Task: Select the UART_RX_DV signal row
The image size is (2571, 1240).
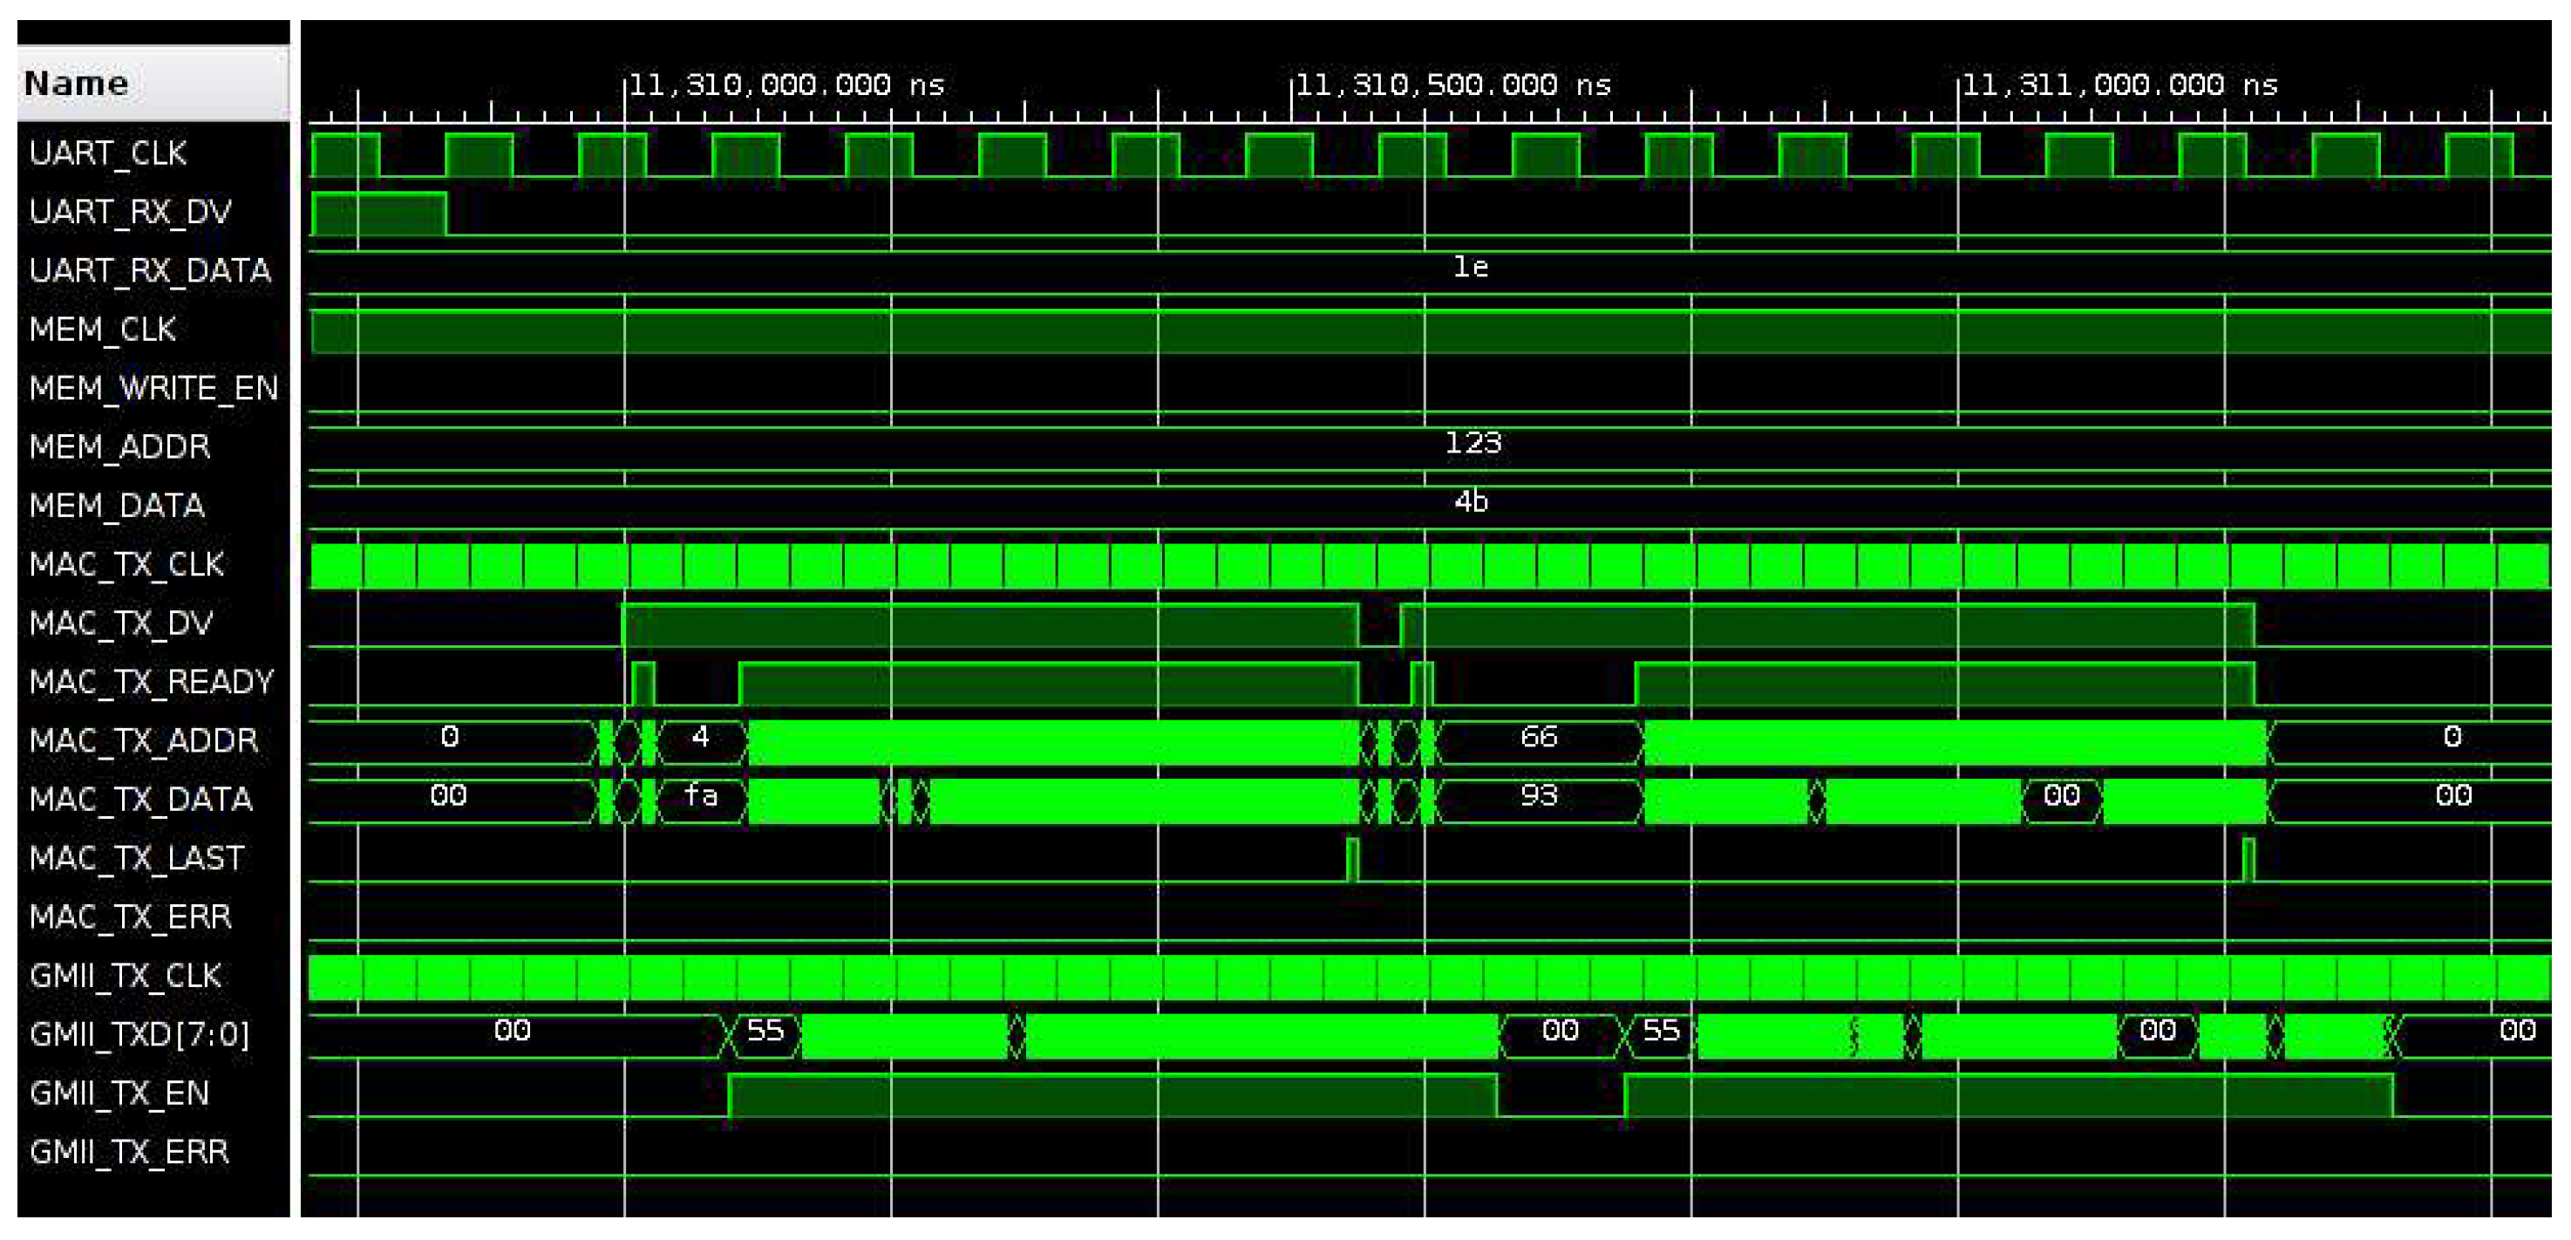Action: tap(130, 212)
